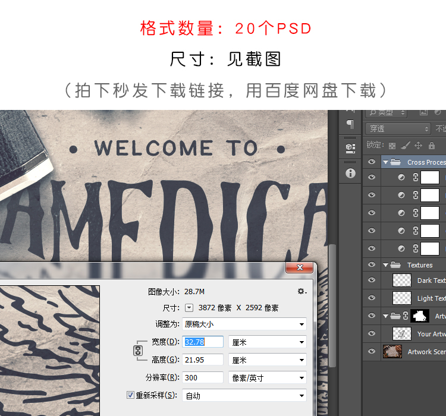
Task: Hide the Cross Process group layer
Action: 372,162
